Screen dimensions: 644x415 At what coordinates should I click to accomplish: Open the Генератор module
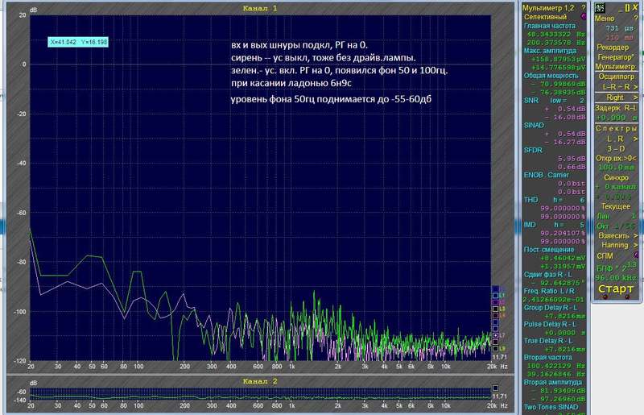click(615, 56)
